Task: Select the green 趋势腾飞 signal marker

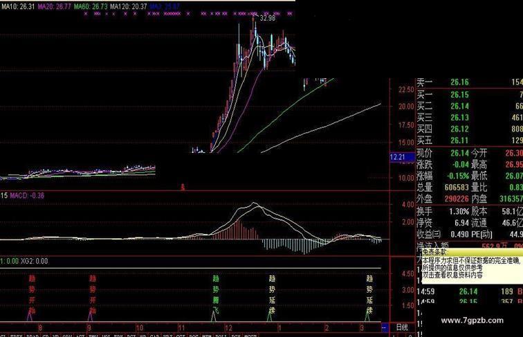Action: (216, 294)
